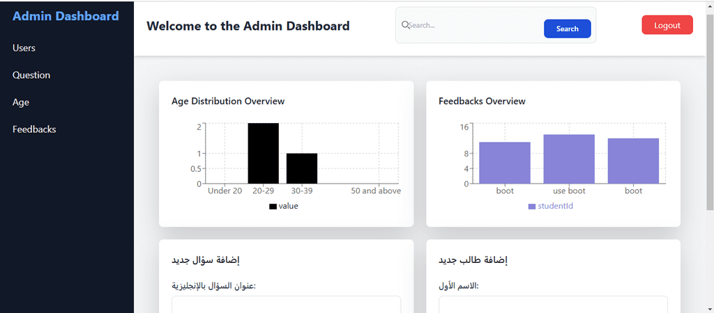Click the Admin Dashboard sidebar title
The width and height of the screenshot is (714, 313).
point(66,17)
